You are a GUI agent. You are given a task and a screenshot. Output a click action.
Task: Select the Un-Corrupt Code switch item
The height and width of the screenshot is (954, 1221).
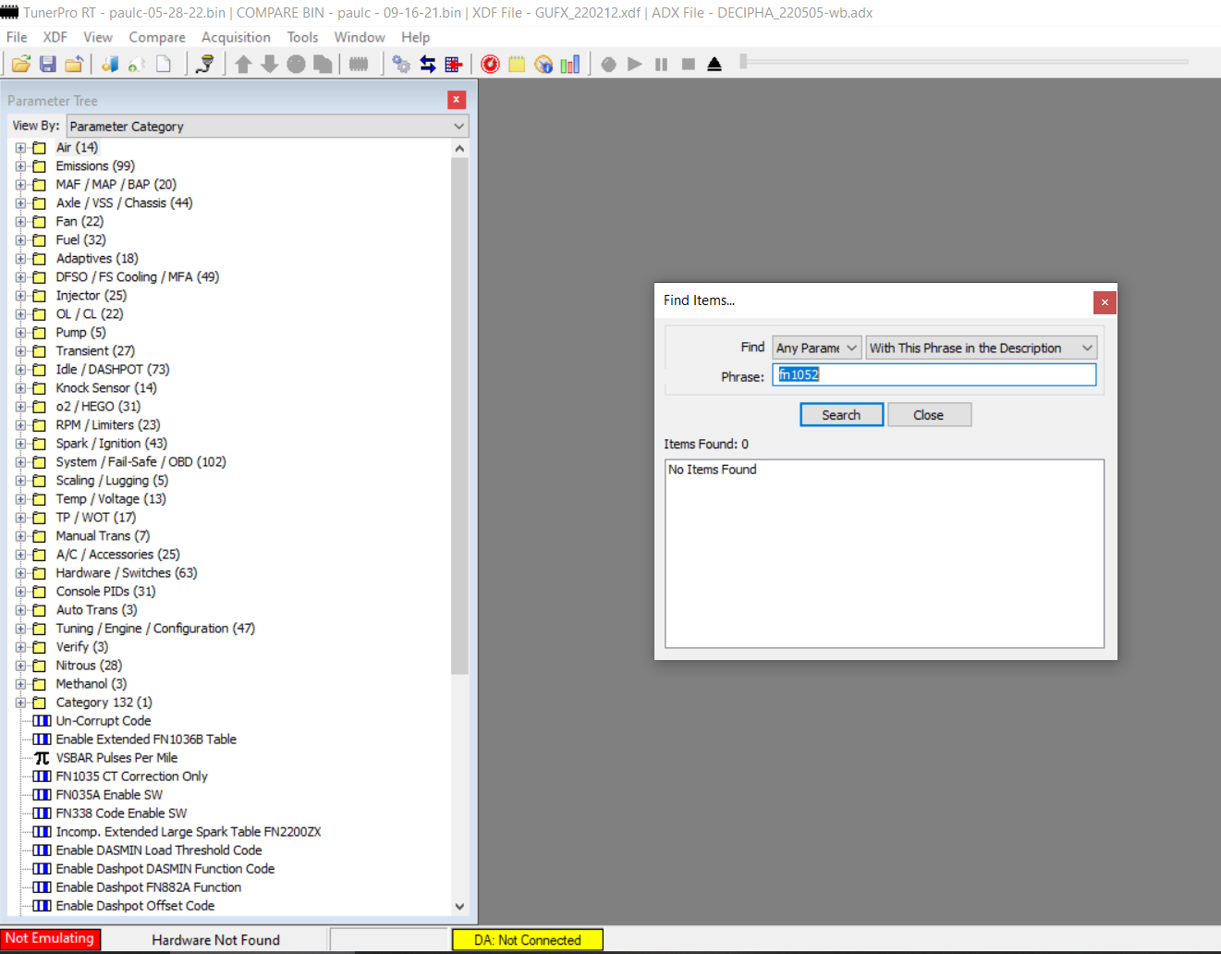click(104, 721)
